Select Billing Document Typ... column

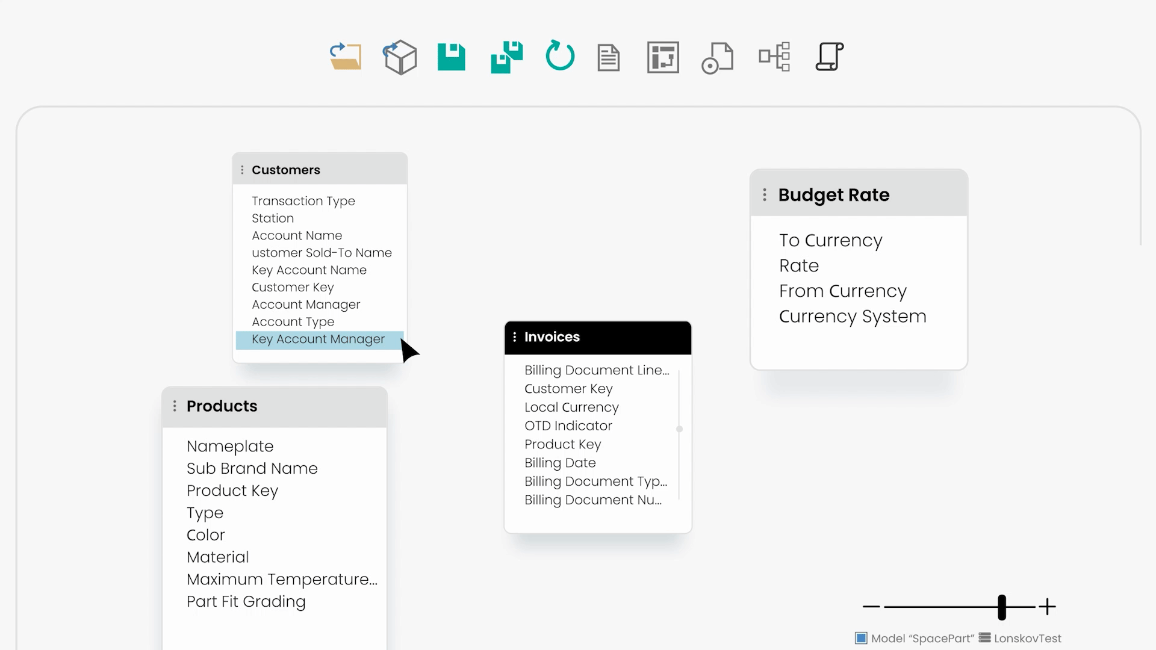(x=595, y=482)
